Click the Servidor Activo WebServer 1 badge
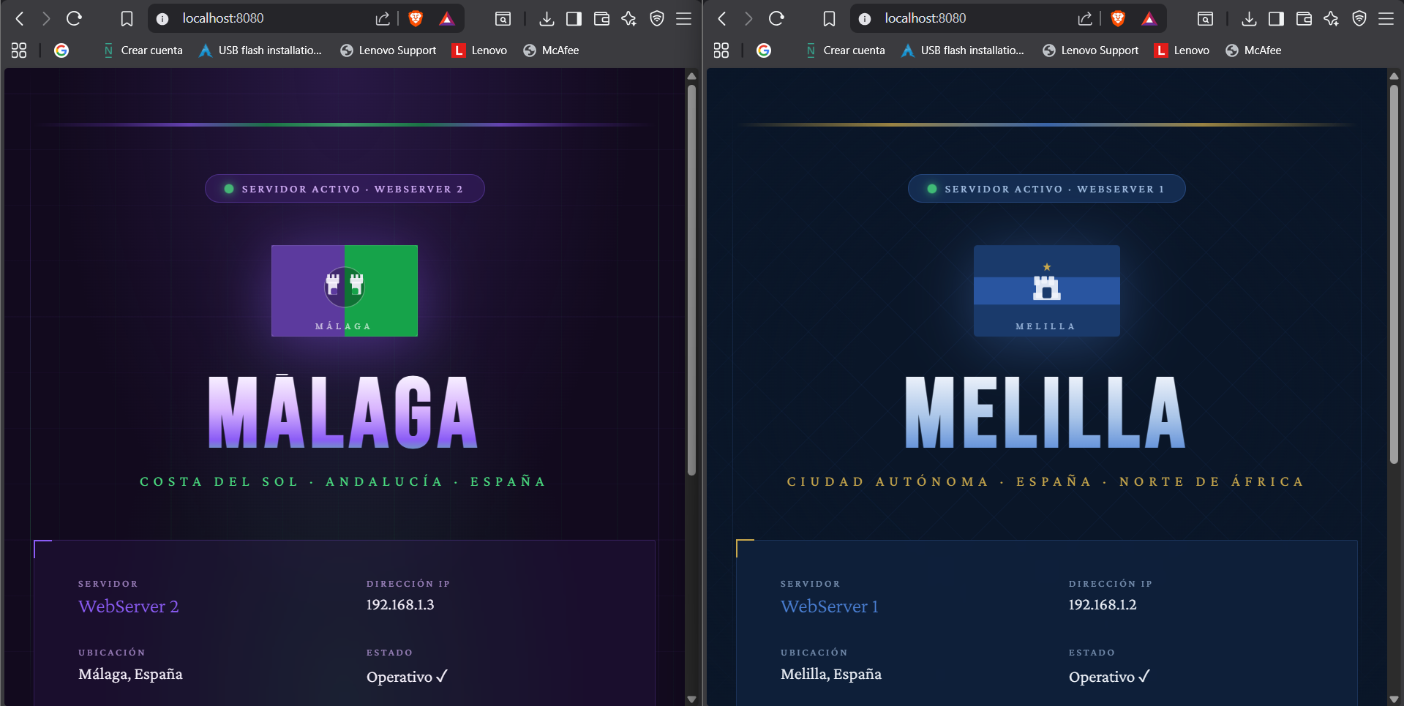The height and width of the screenshot is (706, 1404). (1046, 189)
